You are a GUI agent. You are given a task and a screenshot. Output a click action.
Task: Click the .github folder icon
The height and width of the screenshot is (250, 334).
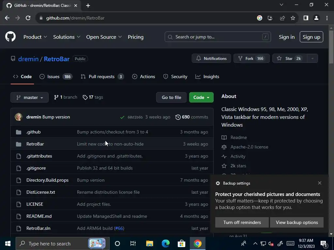[x=19, y=132]
